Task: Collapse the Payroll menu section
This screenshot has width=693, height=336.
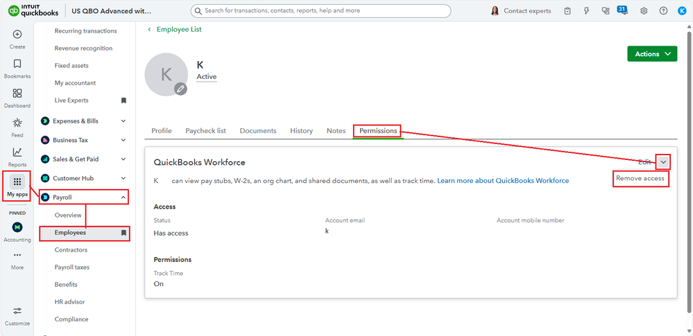Action: click(123, 197)
